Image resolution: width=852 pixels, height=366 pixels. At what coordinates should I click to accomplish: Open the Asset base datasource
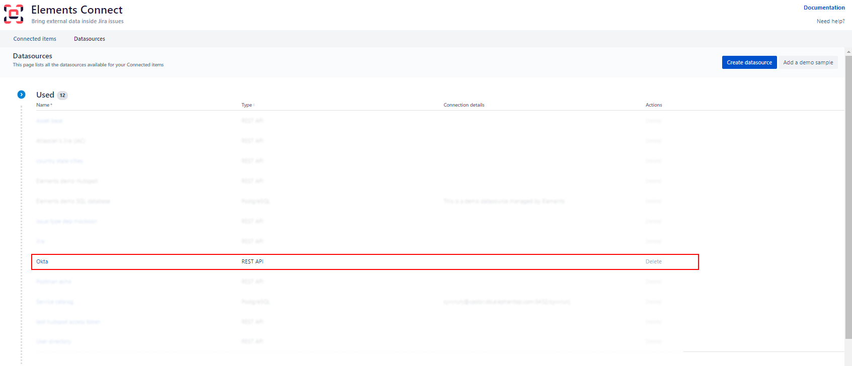point(49,121)
